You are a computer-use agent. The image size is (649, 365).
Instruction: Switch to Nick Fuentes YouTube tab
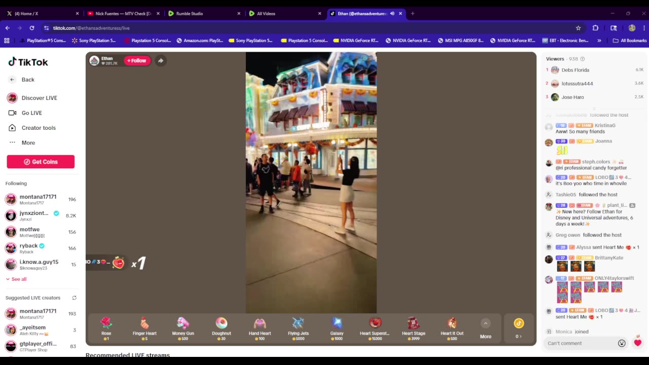pos(123,14)
